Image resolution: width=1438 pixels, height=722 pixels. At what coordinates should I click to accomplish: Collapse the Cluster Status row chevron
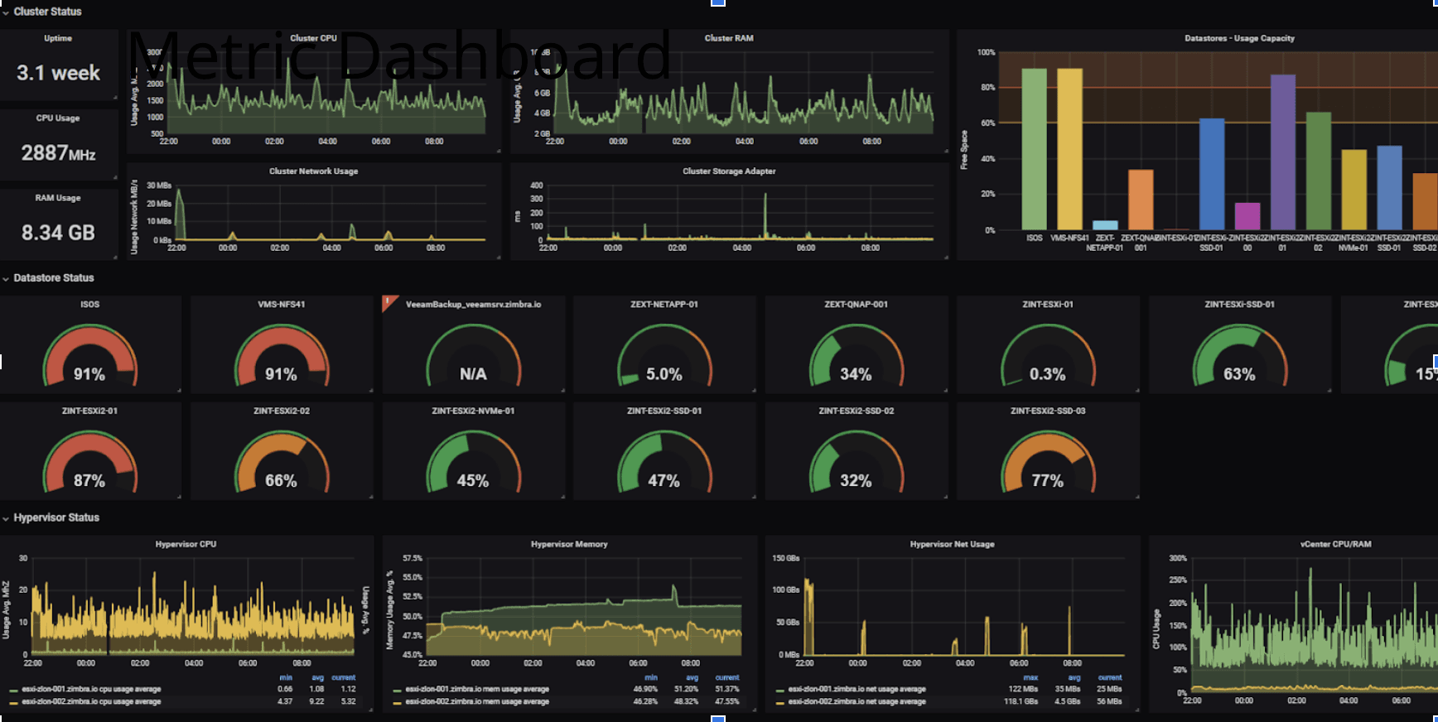6,12
